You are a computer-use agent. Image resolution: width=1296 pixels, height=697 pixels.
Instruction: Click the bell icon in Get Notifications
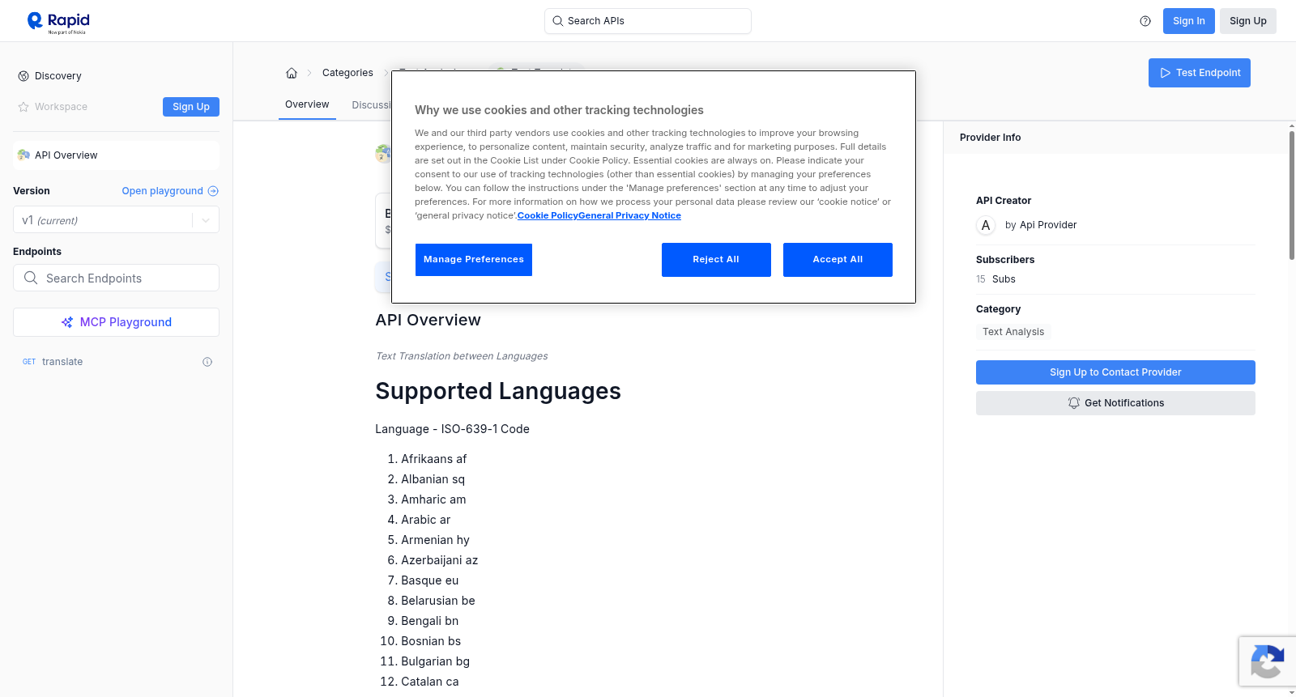click(1074, 403)
